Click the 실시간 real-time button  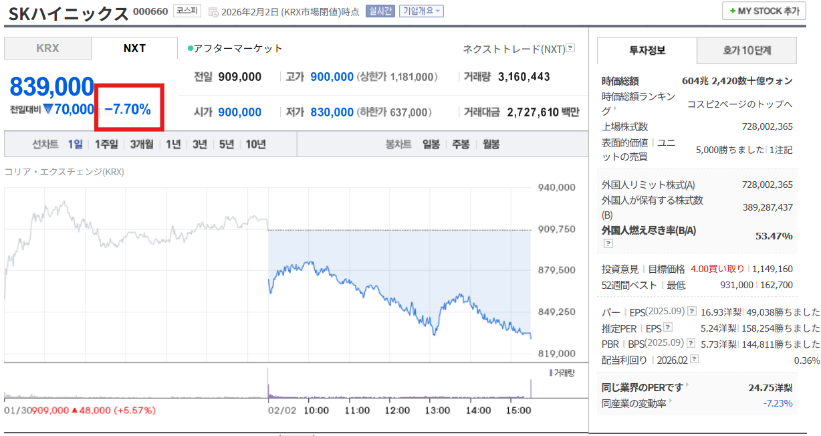pos(380,11)
